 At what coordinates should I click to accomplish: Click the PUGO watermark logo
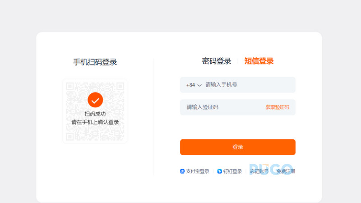pos(271,169)
